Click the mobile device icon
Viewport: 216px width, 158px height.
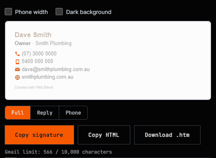(x=17, y=62)
